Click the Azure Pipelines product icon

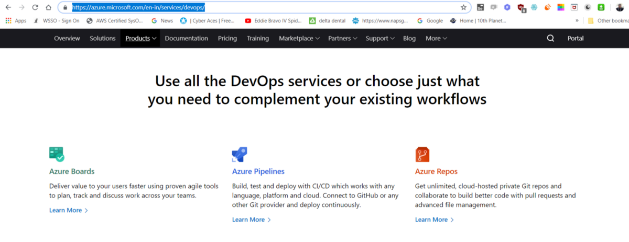[x=240, y=154]
